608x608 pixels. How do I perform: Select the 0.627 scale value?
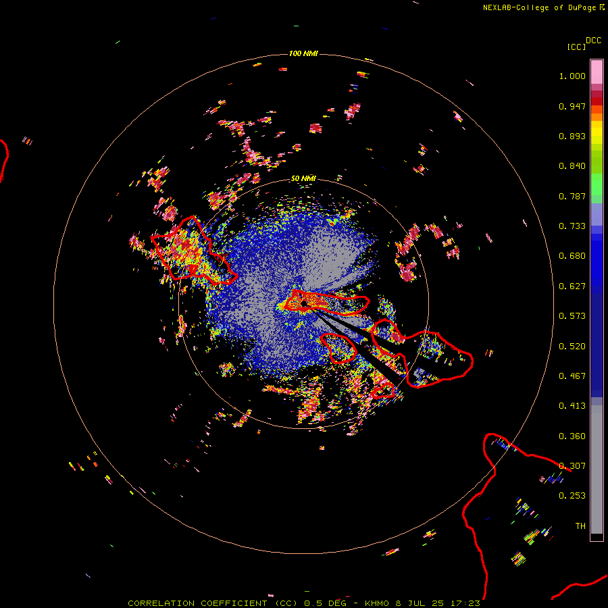pyautogui.click(x=572, y=286)
